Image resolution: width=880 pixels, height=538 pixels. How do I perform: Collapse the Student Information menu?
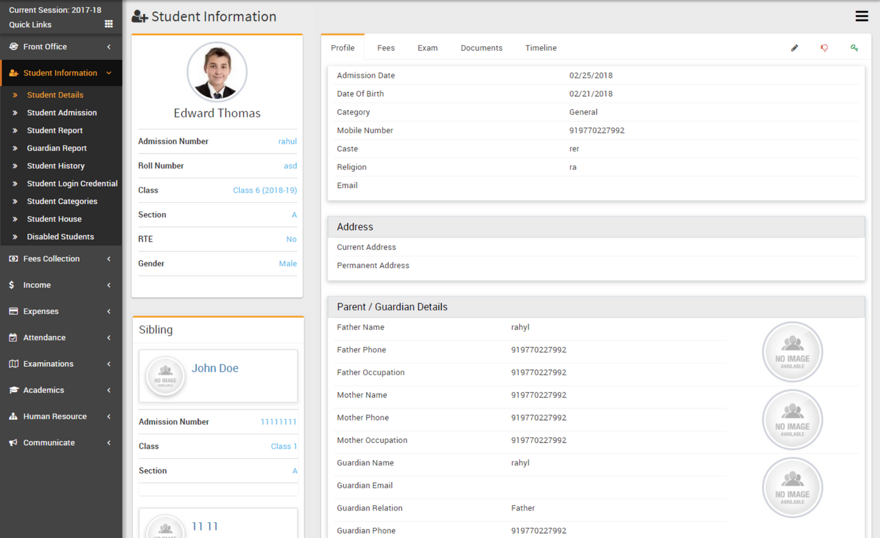(x=61, y=73)
